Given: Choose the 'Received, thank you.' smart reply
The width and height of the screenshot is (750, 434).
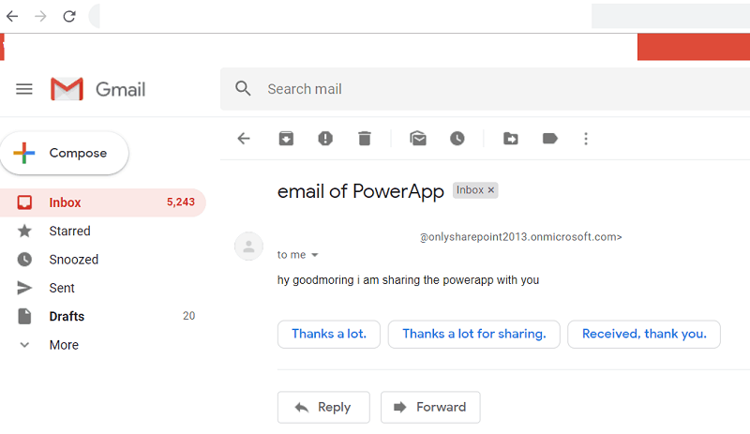Looking at the screenshot, I should point(643,334).
